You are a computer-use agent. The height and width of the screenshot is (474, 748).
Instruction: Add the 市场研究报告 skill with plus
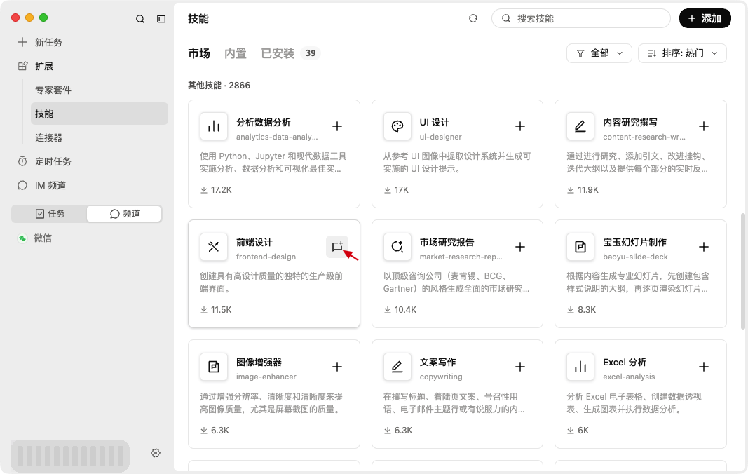(520, 247)
